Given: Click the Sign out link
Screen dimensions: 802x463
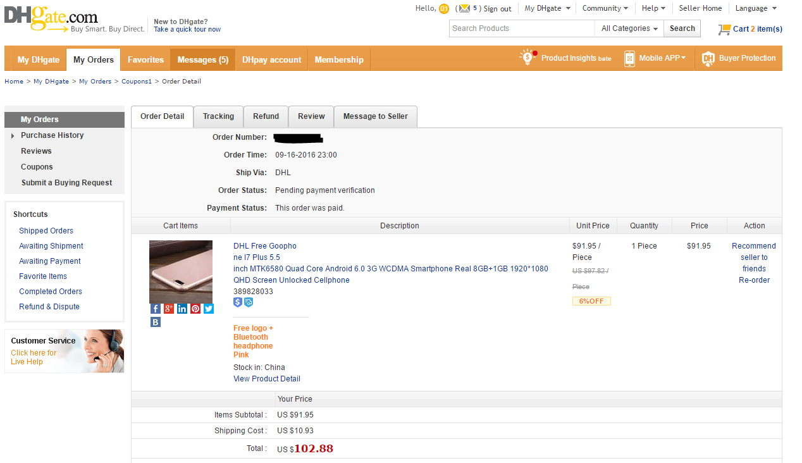Looking at the screenshot, I should (498, 9).
